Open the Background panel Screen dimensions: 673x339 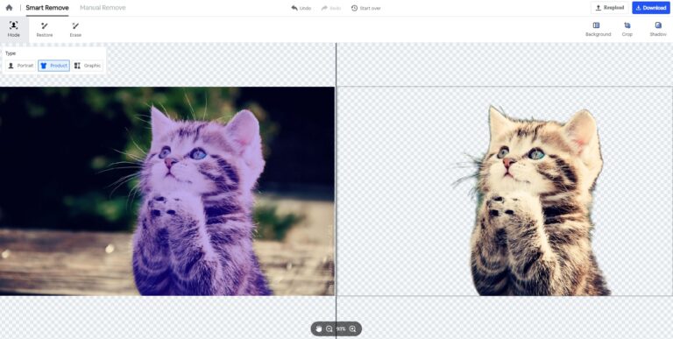[598, 29]
